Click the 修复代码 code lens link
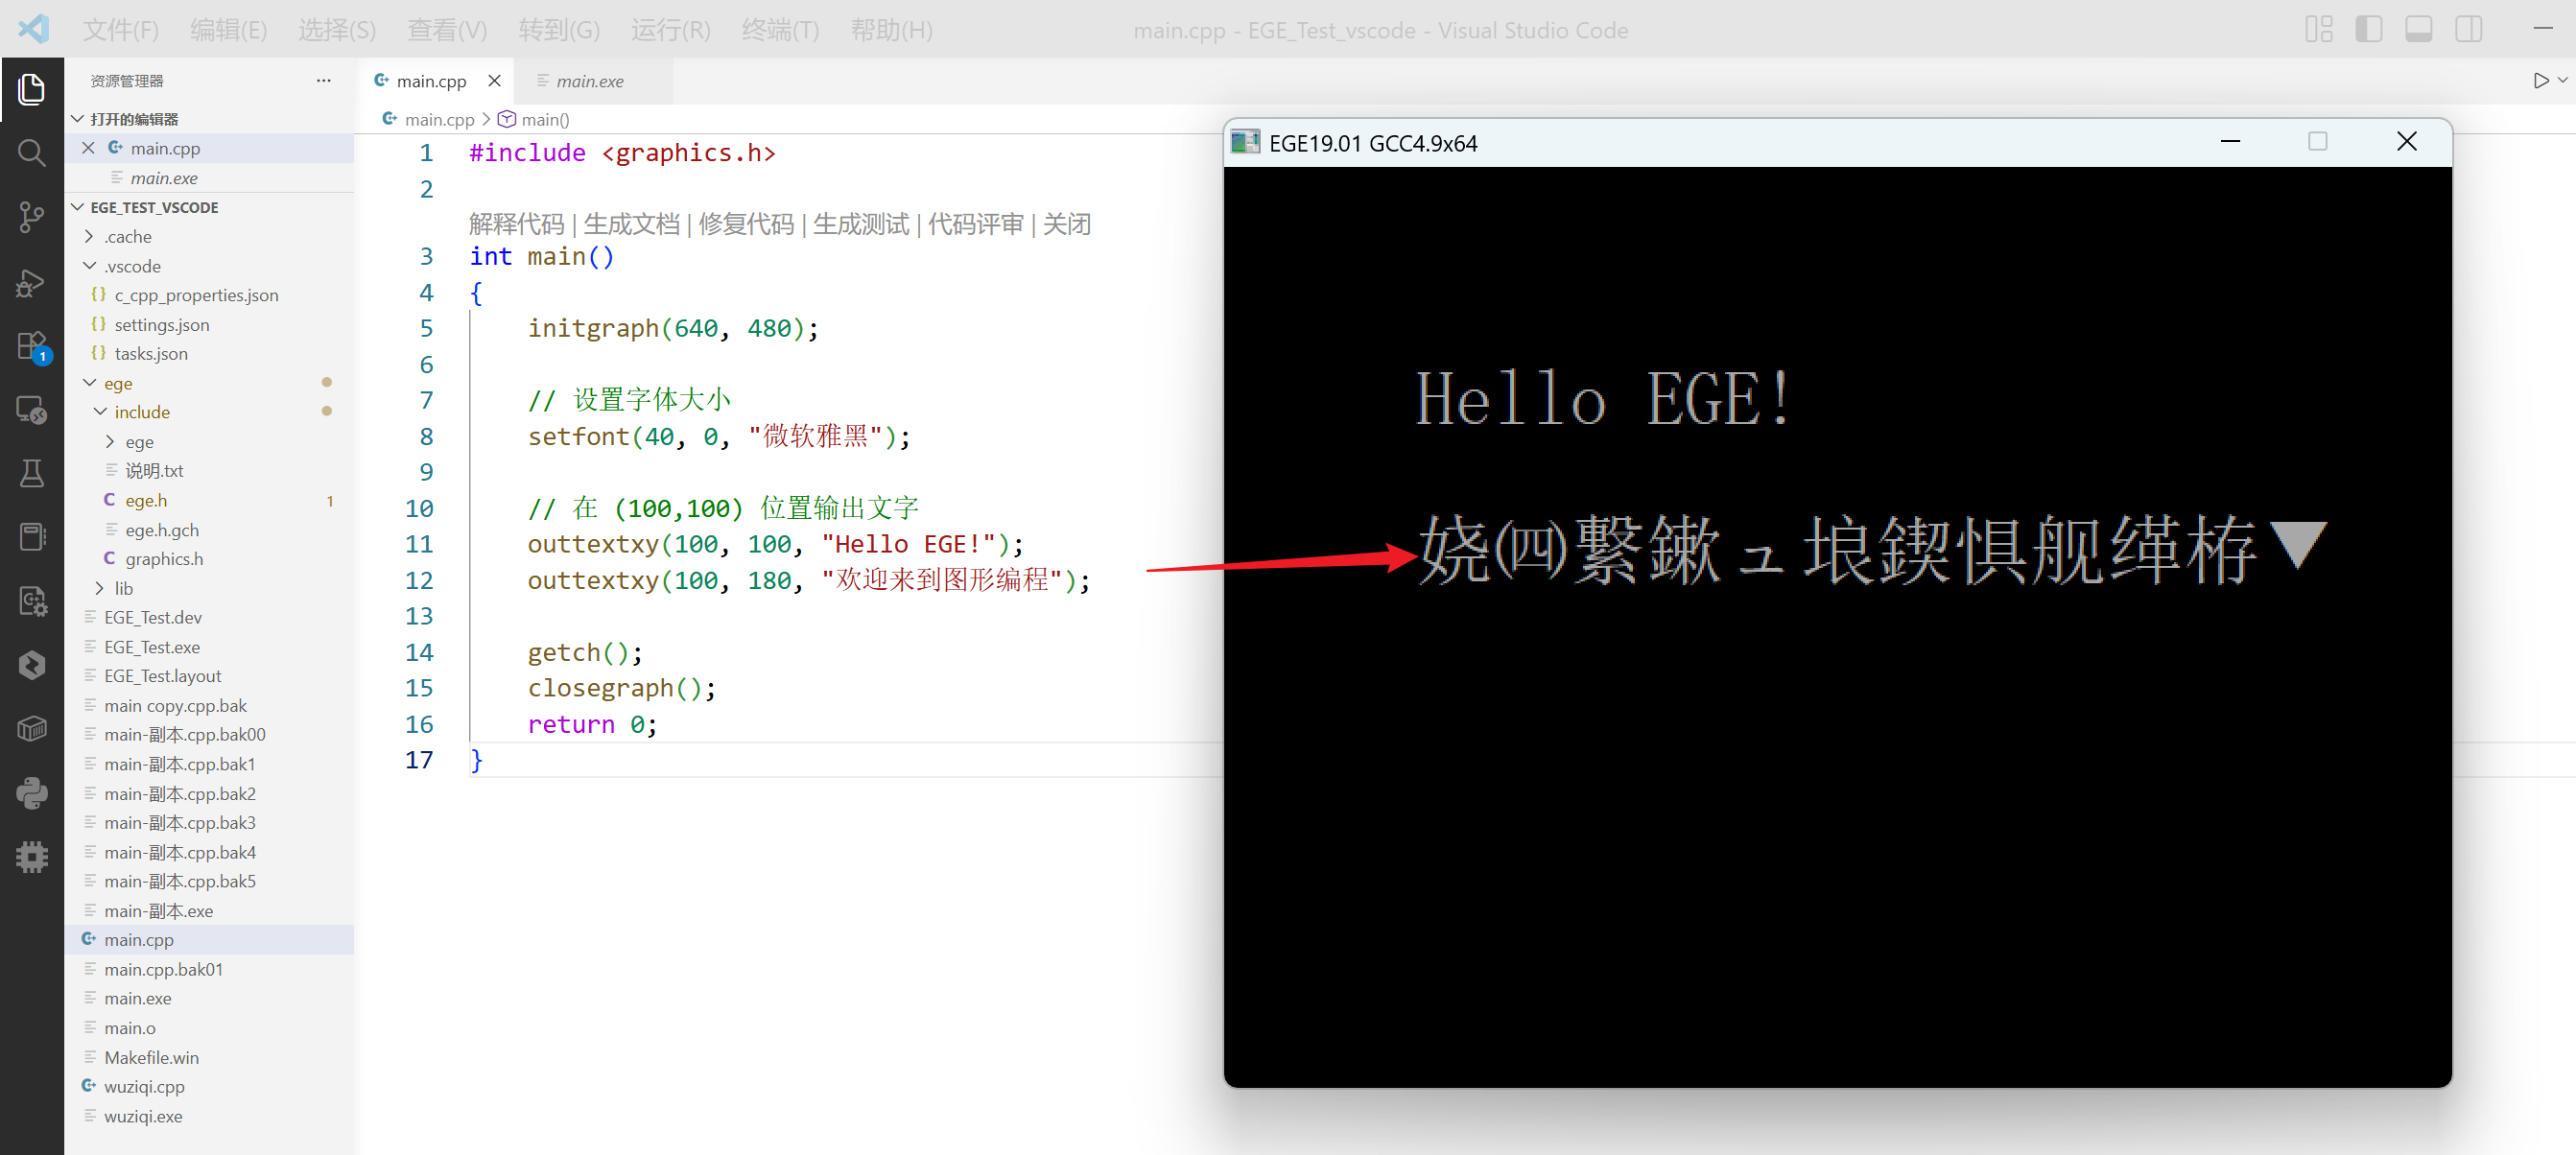Screen dimensions: 2576x1155 (x=746, y=224)
